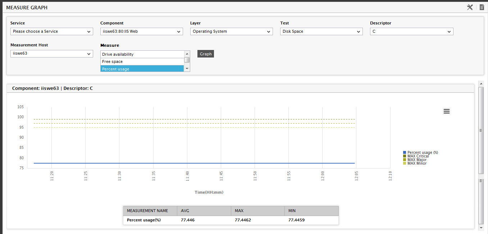Click the Graph button
The image size is (488, 234).
[206, 54]
